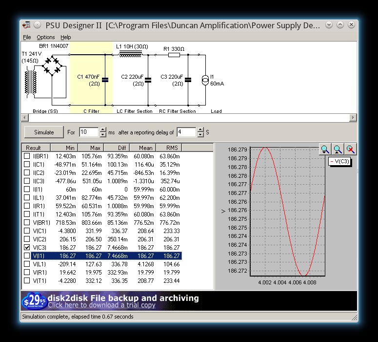This screenshot has width=378, height=342.
Task: Click the Simulate button
Action: [44, 132]
